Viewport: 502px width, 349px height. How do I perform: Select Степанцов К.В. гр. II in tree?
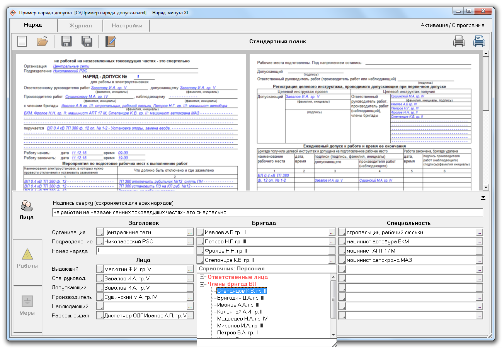click(242, 291)
